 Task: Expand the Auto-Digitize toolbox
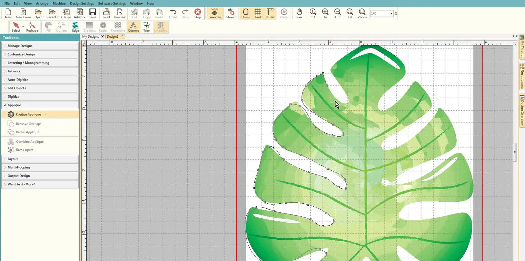40,80
